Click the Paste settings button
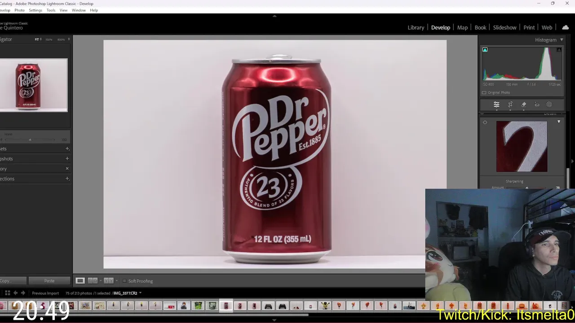This screenshot has height=323, width=575. click(x=49, y=281)
